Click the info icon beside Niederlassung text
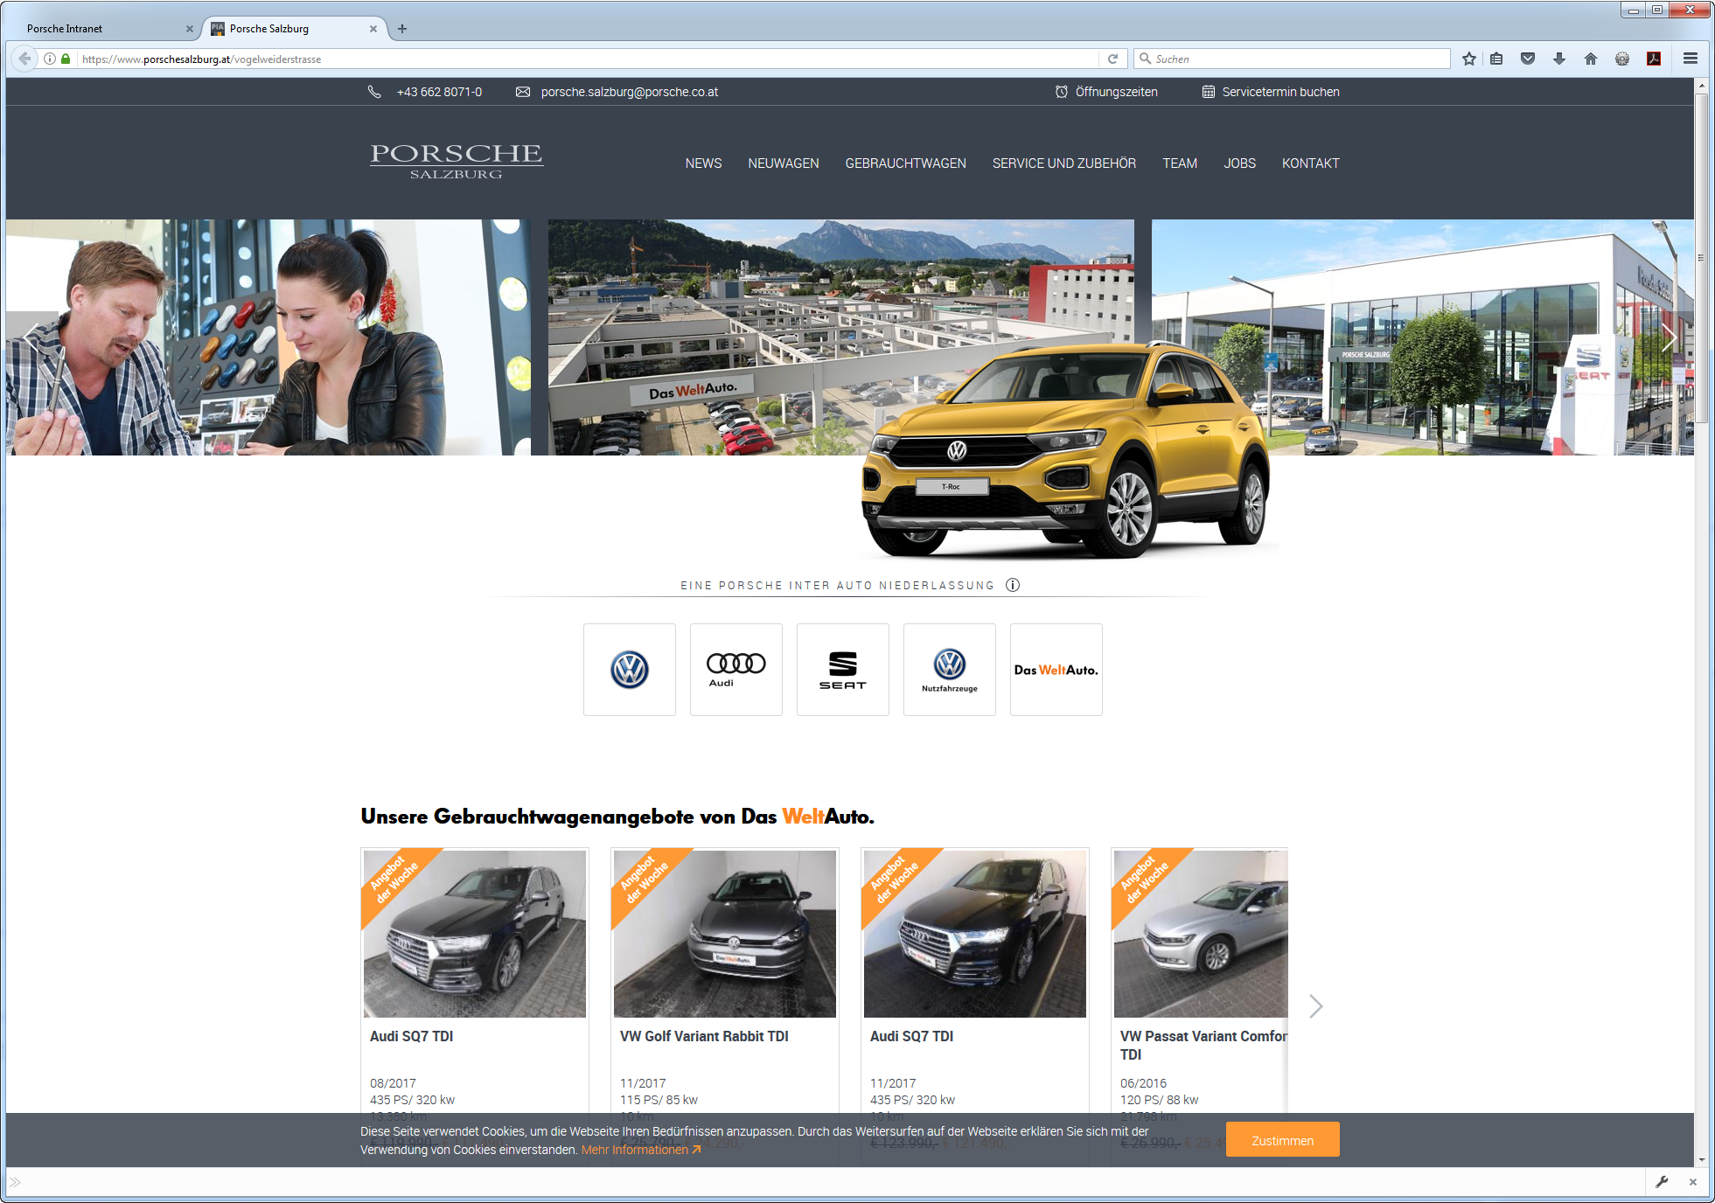The image size is (1715, 1203). (1013, 586)
